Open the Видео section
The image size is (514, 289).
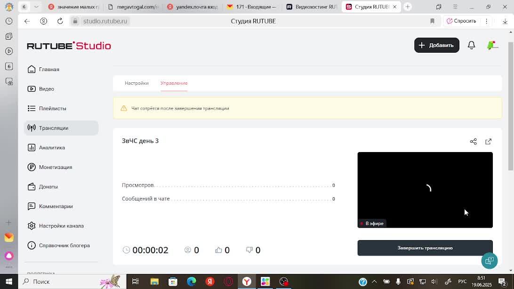pyautogui.click(x=61, y=89)
